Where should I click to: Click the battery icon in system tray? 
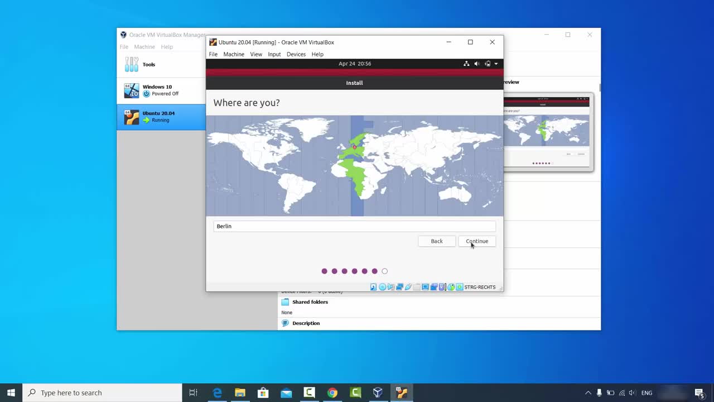(610, 393)
